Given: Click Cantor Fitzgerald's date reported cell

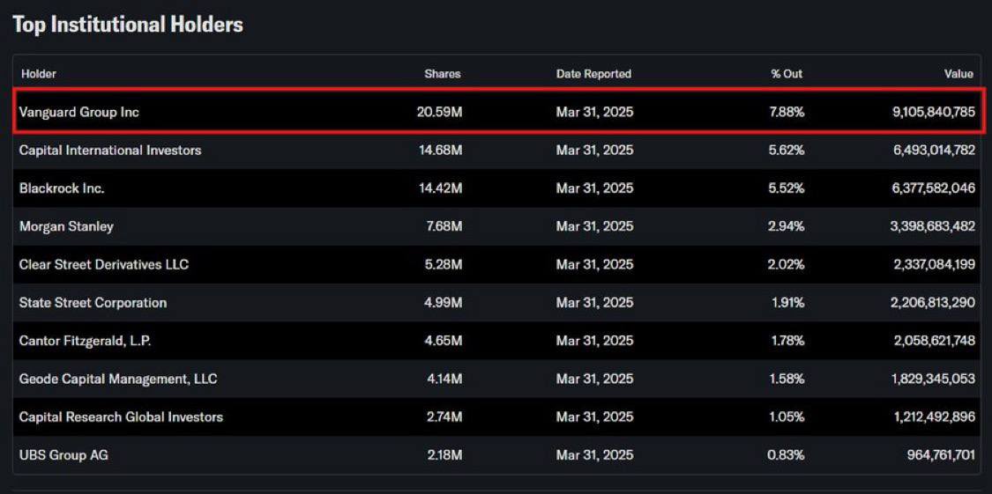Looking at the screenshot, I should [x=594, y=341].
